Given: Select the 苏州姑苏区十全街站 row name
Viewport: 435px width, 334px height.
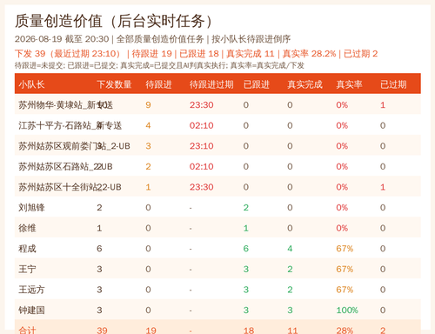Looking at the screenshot, I should [70, 187].
